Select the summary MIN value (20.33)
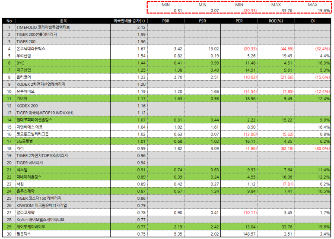This screenshot has height=239, width=334. click(x=250, y=10)
